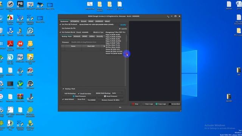Click the Firmware file path field
Viewport: 242px width, 136px height.
tap(88, 42)
